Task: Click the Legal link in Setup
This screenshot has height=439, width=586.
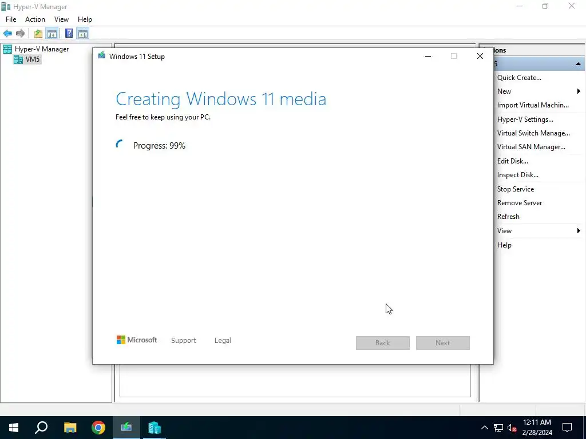Action: pyautogui.click(x=223, y=341)
